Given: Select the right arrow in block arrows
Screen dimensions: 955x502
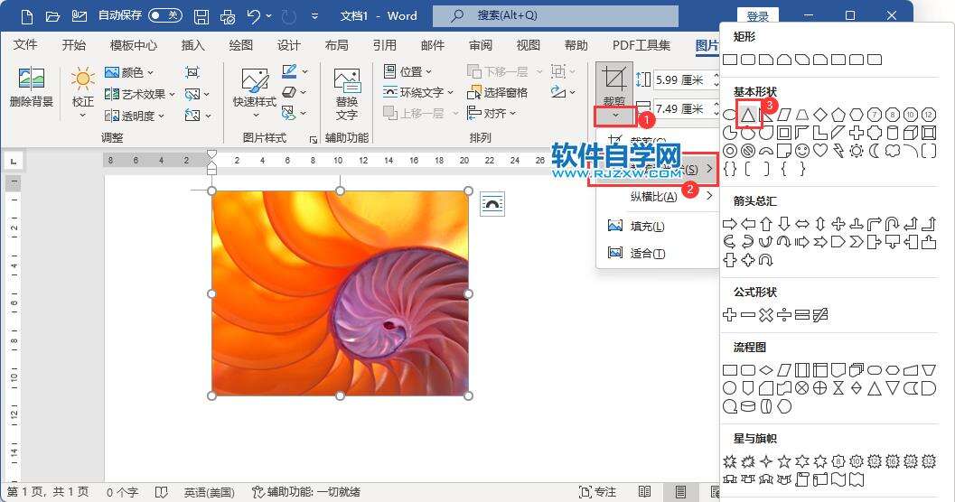Looking at the screenshot, I should [x=730, y=224].
